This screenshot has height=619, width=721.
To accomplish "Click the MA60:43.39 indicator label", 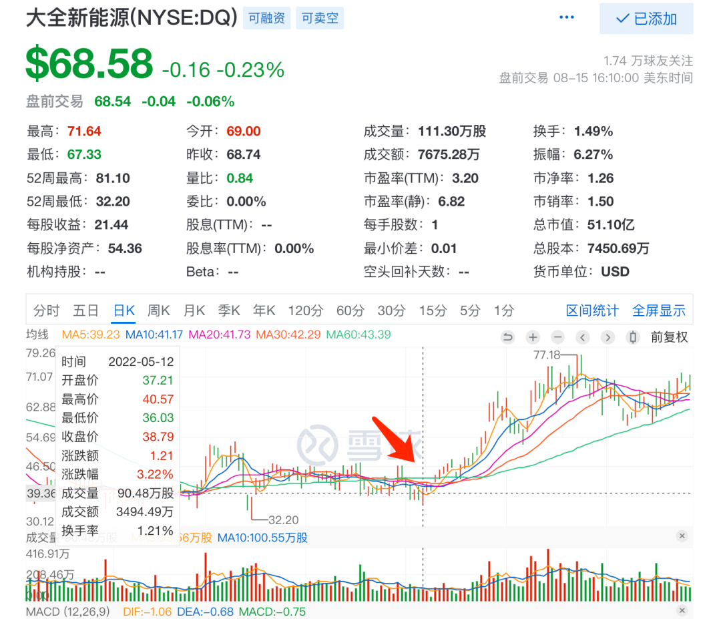I will tap(358, 335).
